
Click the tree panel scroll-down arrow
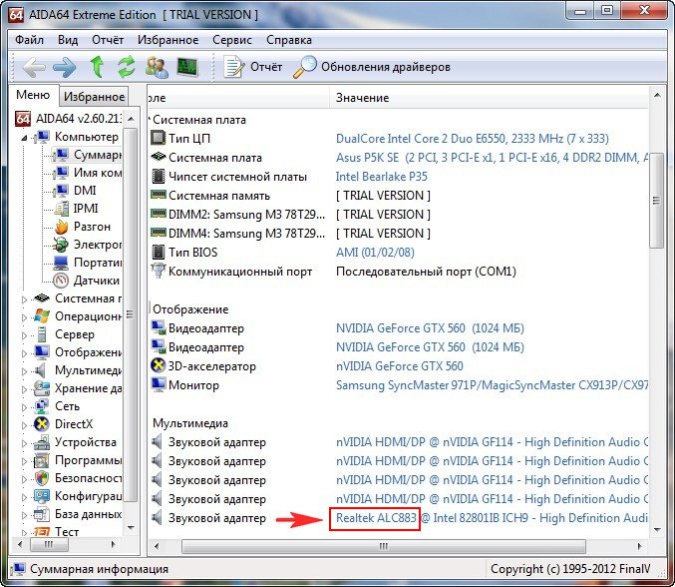click(132, 528)
